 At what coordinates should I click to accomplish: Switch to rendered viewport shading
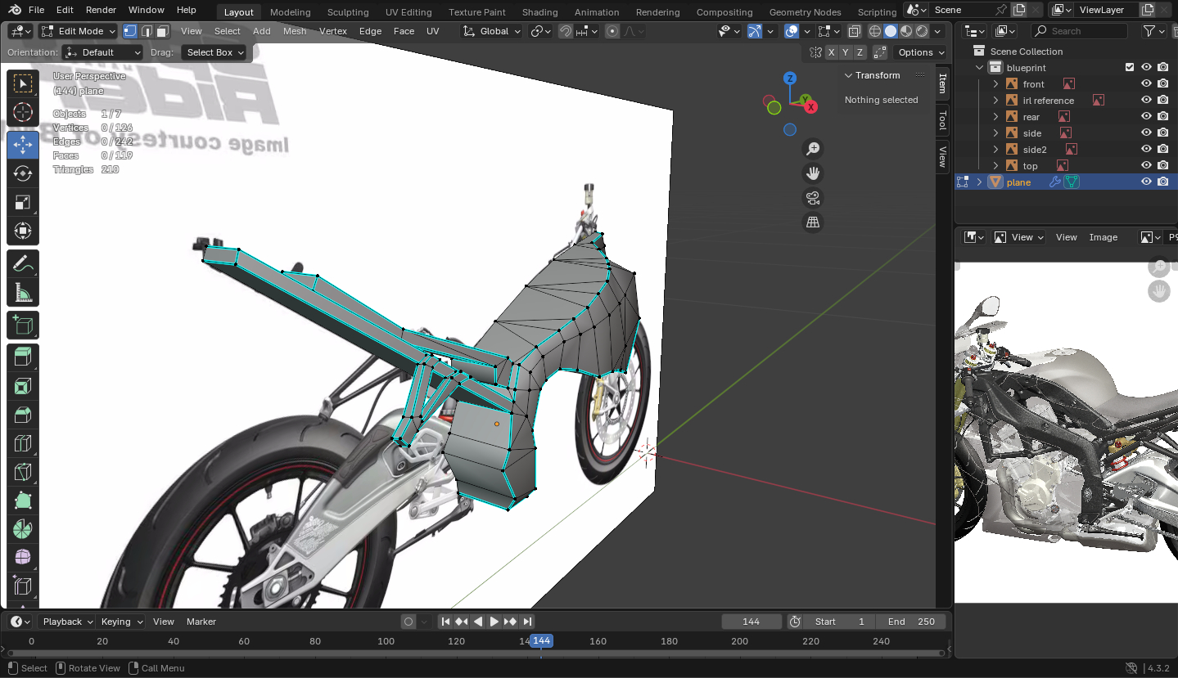click(922, 31)
